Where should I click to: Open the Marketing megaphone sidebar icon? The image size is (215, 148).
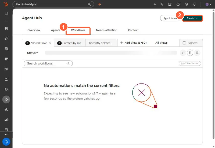tap(6, 39)
